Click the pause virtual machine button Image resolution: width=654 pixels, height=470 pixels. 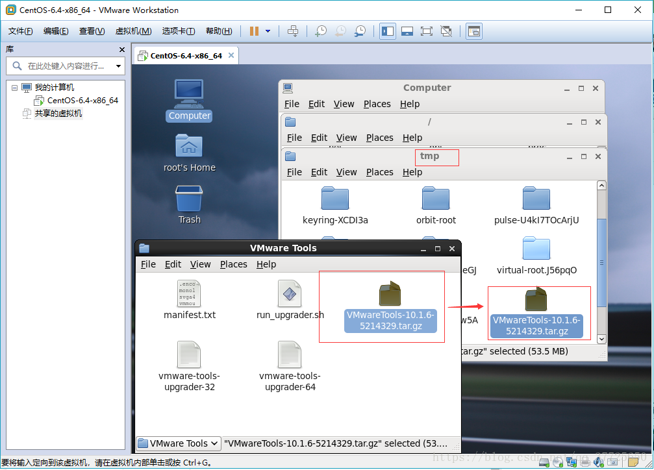pyautogui.click(x=254, y=31)
